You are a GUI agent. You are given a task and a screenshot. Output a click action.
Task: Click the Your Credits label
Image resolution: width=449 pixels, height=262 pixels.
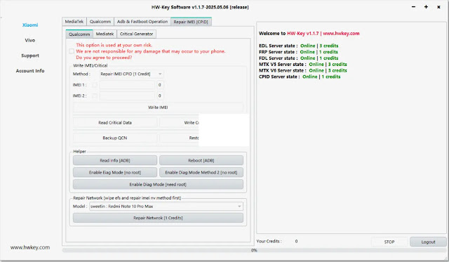pyautogui.click(x=269, y=242)
